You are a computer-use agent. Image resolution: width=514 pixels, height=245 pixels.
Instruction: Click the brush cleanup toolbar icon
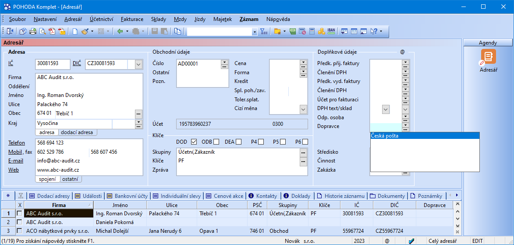tap(85, 31)
